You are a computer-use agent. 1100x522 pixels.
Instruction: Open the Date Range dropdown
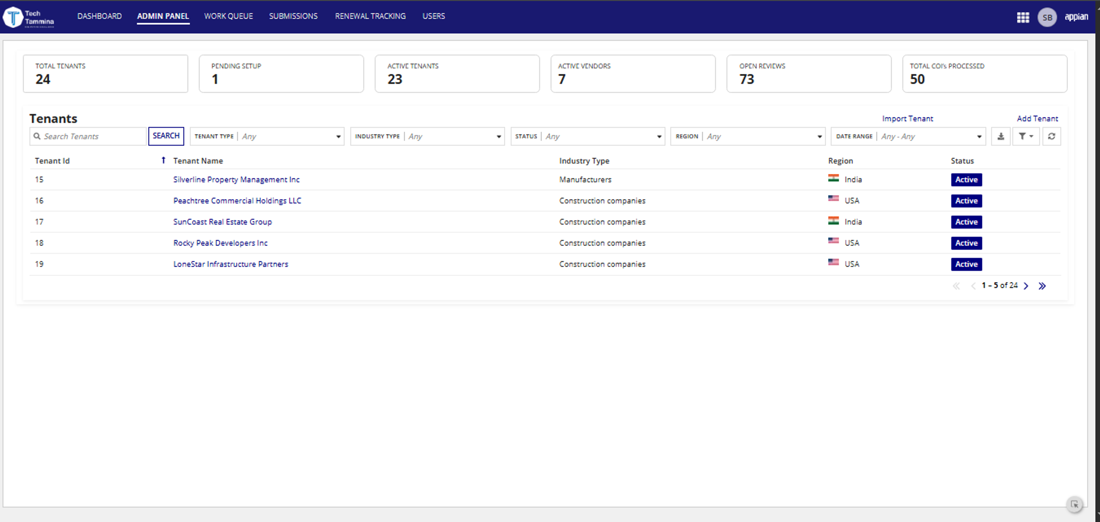[908, 136]
